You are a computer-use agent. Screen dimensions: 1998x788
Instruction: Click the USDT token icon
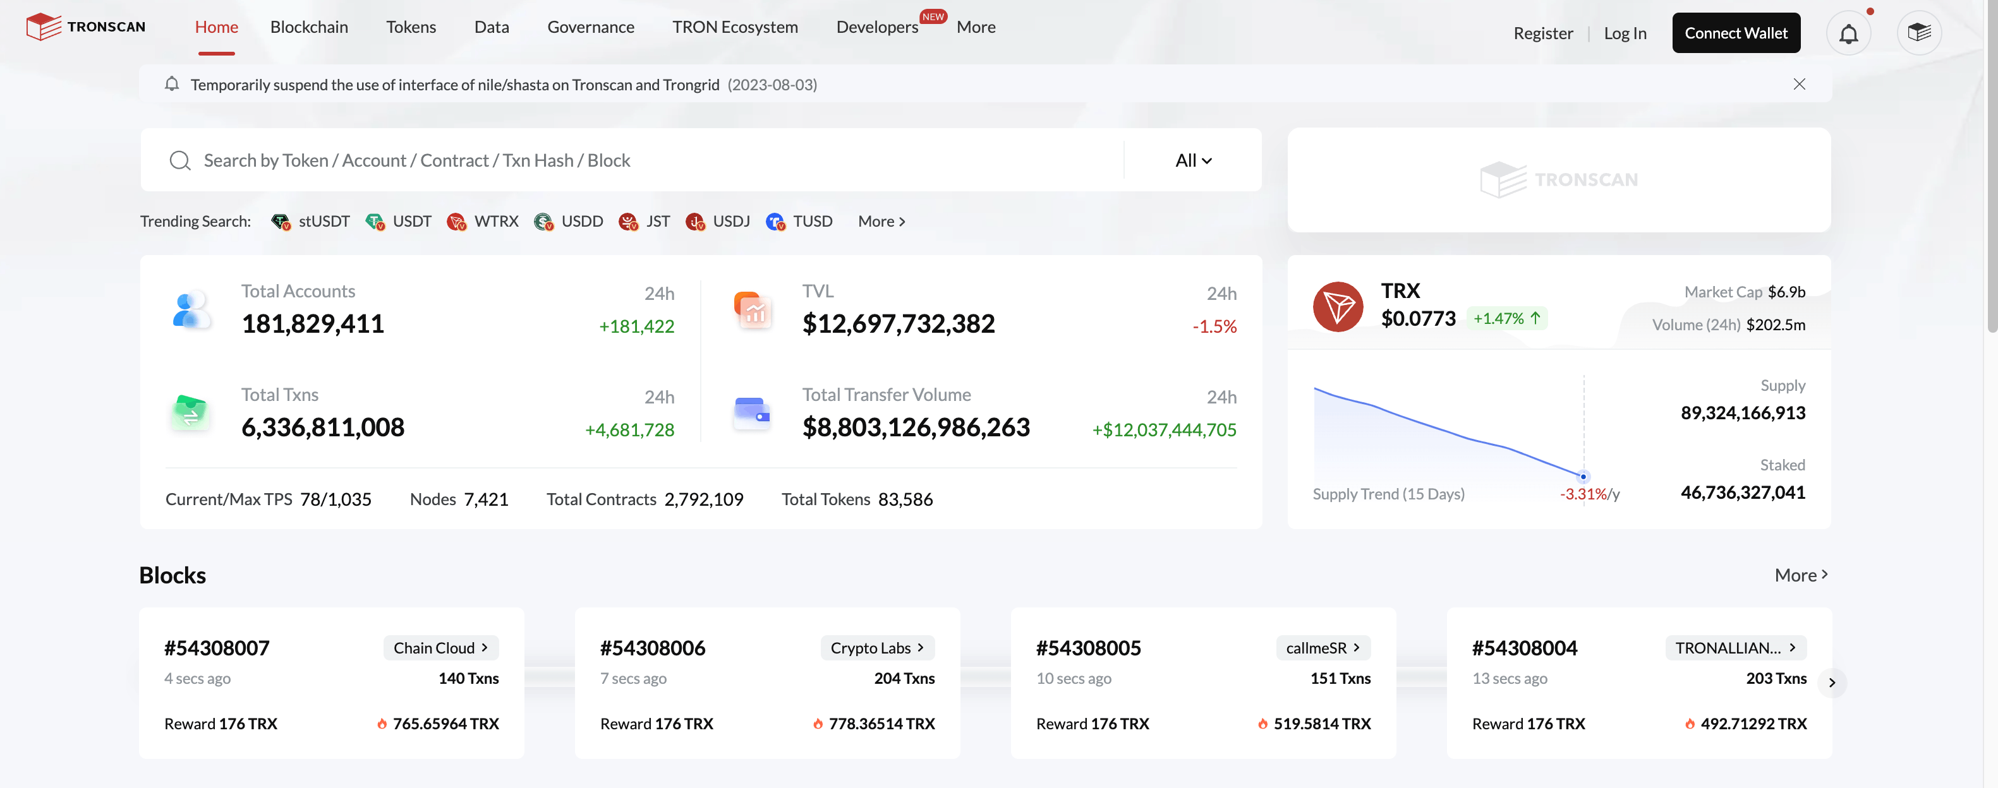(x=375, y=222)
